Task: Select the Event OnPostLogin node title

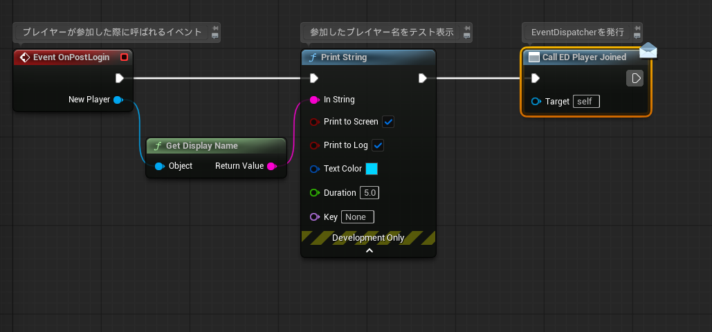Action: click(71, 57)
